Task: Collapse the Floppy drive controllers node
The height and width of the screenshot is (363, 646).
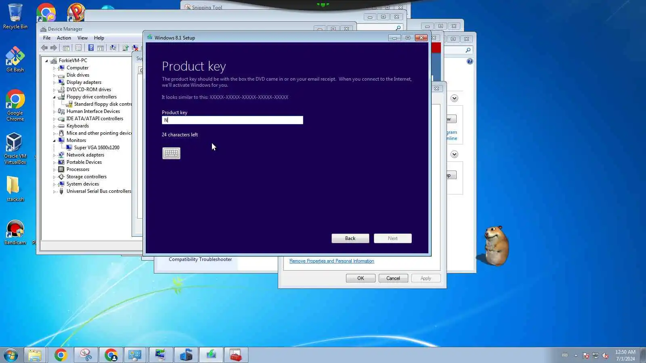Action: tap(54, 97)
